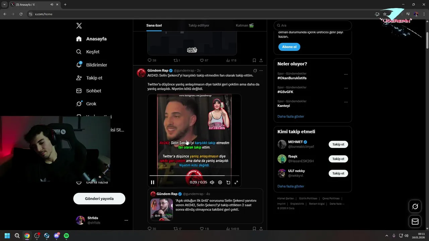Expand Daha fazla göster under Neler oluyor
The height and width of the screenshot is (241, 429).
coord(291,116)
